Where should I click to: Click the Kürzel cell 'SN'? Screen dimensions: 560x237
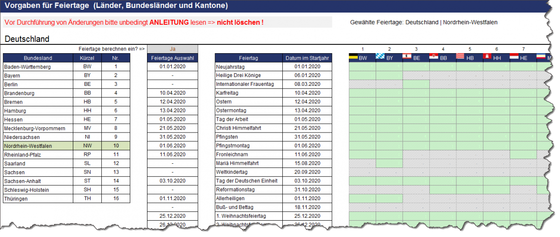point(87,173)
